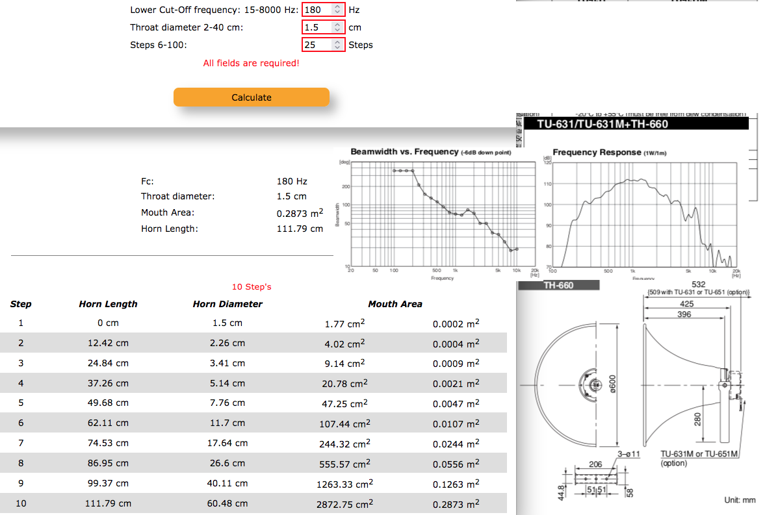Click the 'Throat diameter 2-40 cm' label

tap(187, 27)
